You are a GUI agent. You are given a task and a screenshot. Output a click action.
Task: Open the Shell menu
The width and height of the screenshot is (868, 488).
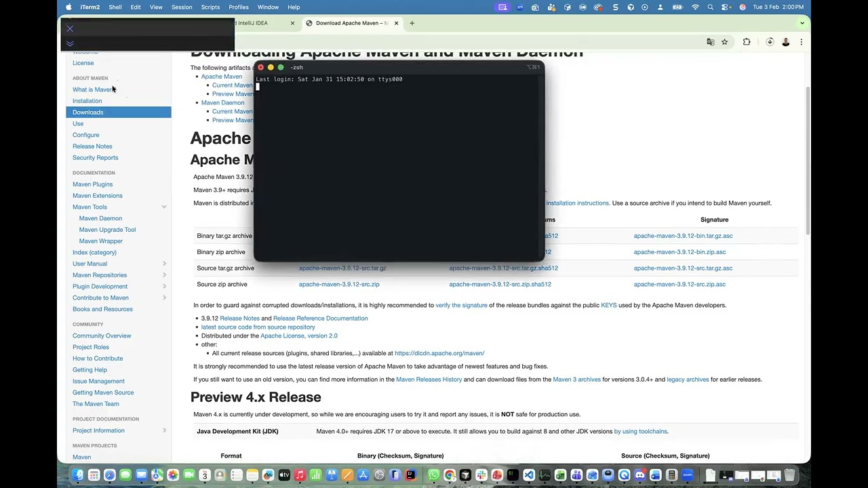click(x=115, y=7)
